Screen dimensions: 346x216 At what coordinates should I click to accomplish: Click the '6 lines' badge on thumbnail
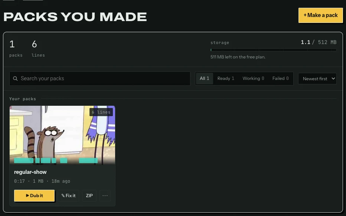tap(101, 112)
